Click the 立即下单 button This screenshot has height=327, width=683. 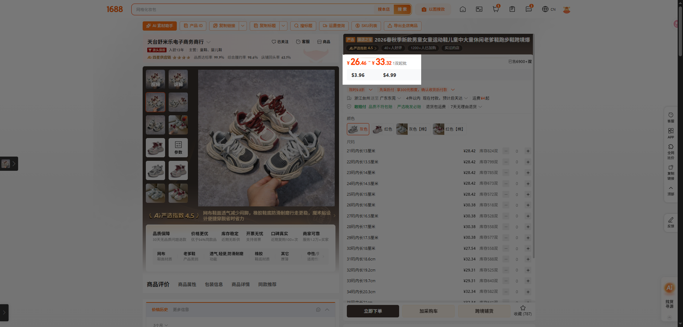click(x=373, y=311)
